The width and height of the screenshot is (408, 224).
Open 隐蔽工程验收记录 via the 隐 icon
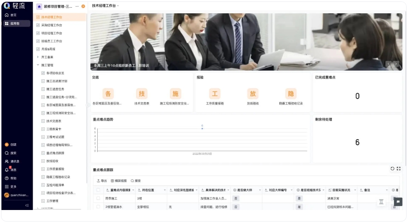(291, 93)
